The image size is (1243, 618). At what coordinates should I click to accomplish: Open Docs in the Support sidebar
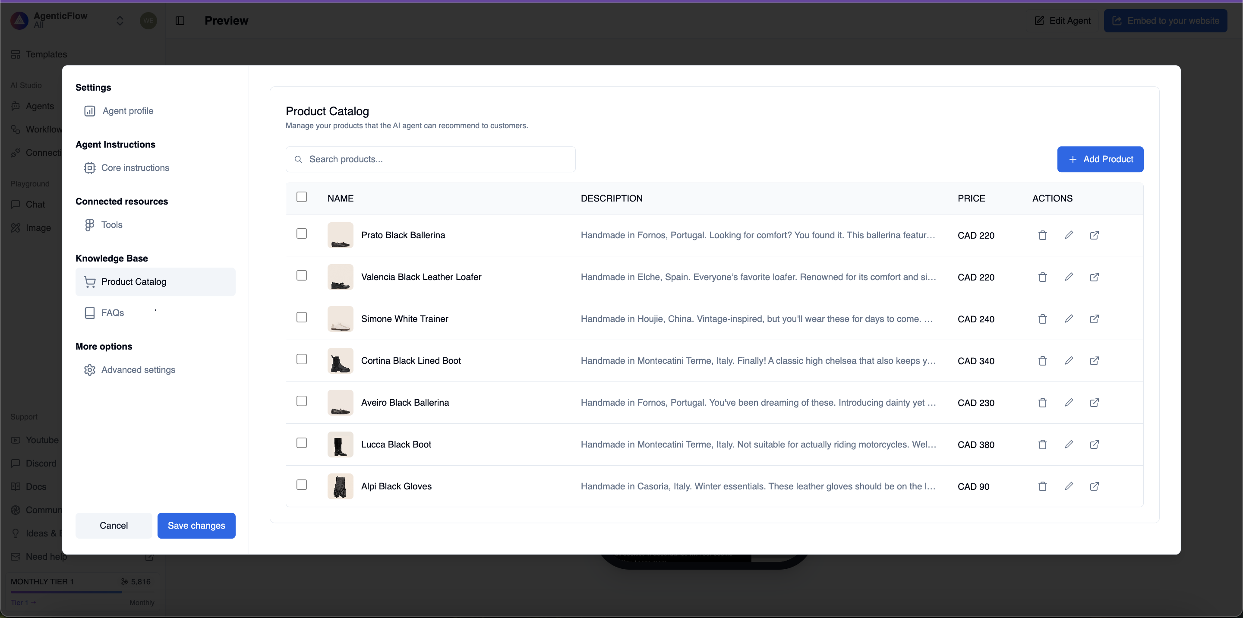28,487
